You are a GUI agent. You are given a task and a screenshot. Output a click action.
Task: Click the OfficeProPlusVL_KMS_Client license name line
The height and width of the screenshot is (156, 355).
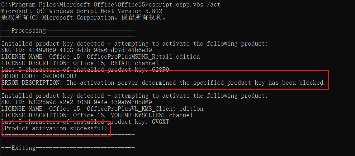click(x=102, y=109)
